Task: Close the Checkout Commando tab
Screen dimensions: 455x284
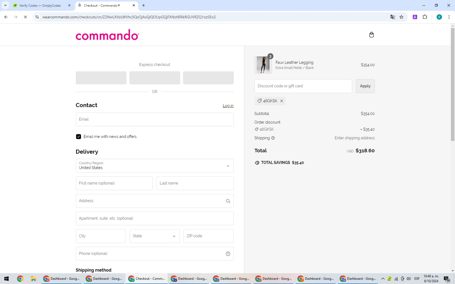Action: (x=134, y=5)
